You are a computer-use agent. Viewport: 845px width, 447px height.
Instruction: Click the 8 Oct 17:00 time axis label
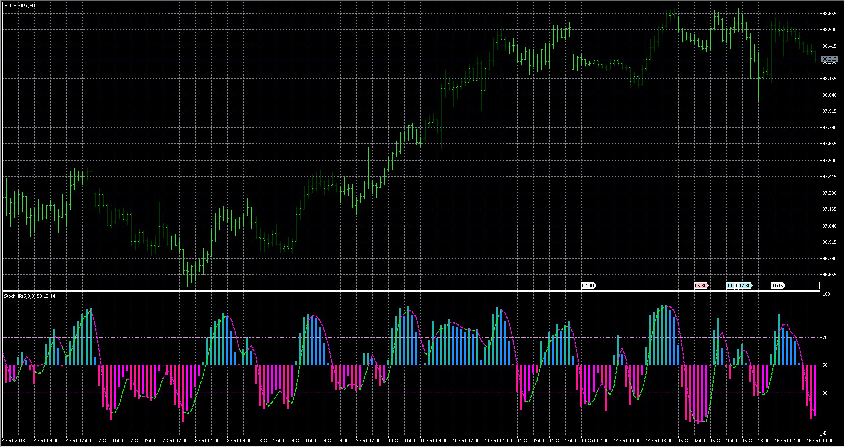272,441
